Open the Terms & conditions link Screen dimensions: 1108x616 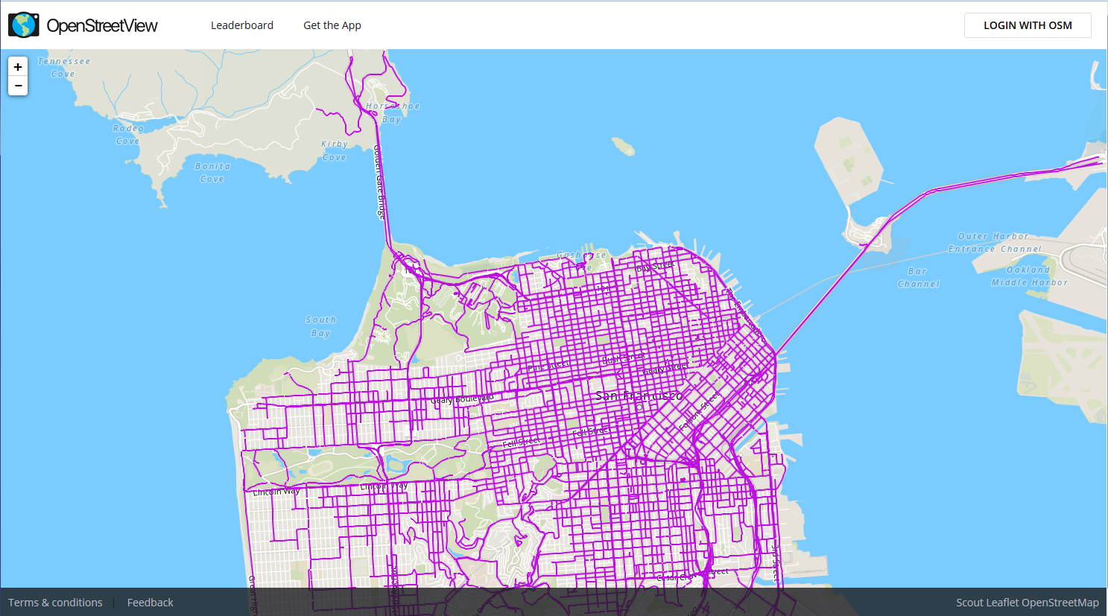coord(55,603)
